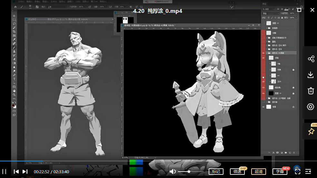
Task: Click the share icon in right sidebar
Action: coord(311,59)
